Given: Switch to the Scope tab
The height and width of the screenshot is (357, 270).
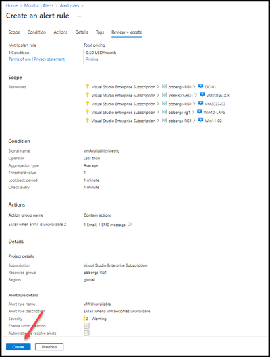Looking at the screenshot, I should [14, 32].
